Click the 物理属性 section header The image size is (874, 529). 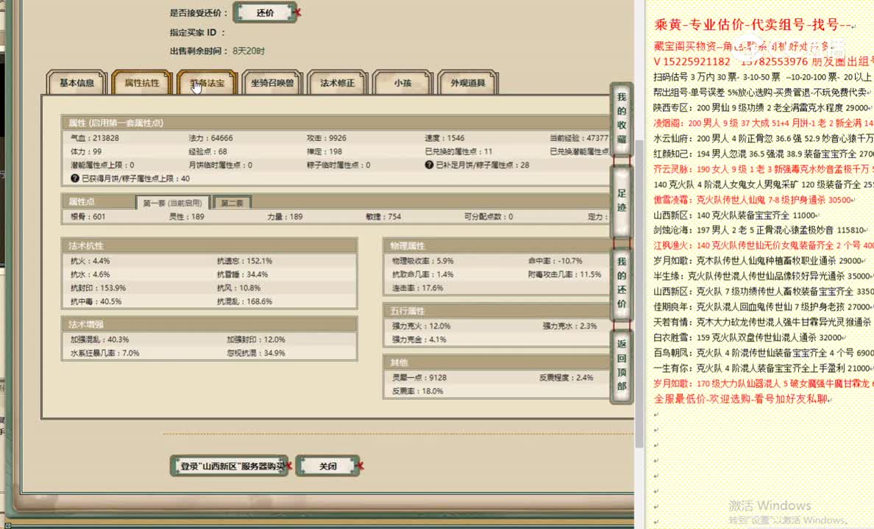496,245
